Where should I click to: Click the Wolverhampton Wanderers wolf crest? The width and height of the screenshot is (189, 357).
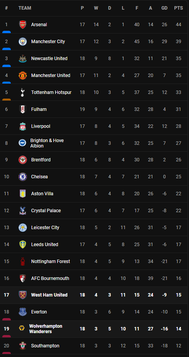tap(22, 329)
